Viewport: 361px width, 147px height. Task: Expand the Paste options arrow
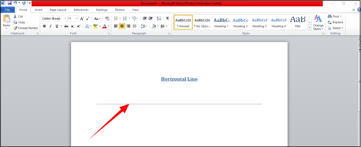(7, 29)
